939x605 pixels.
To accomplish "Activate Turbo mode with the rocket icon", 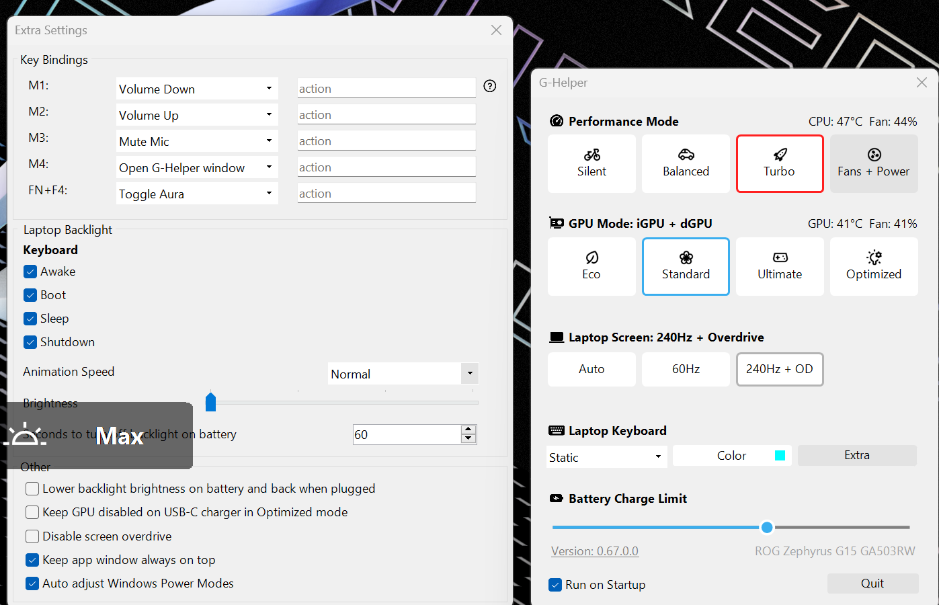I will pyautogui.click(x=780, y=163).
